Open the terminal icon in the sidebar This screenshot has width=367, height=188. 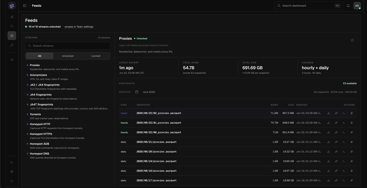coord(12,162)
